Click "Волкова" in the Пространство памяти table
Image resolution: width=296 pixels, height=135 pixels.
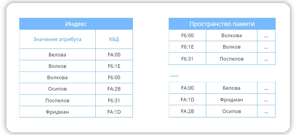(231, 36)
